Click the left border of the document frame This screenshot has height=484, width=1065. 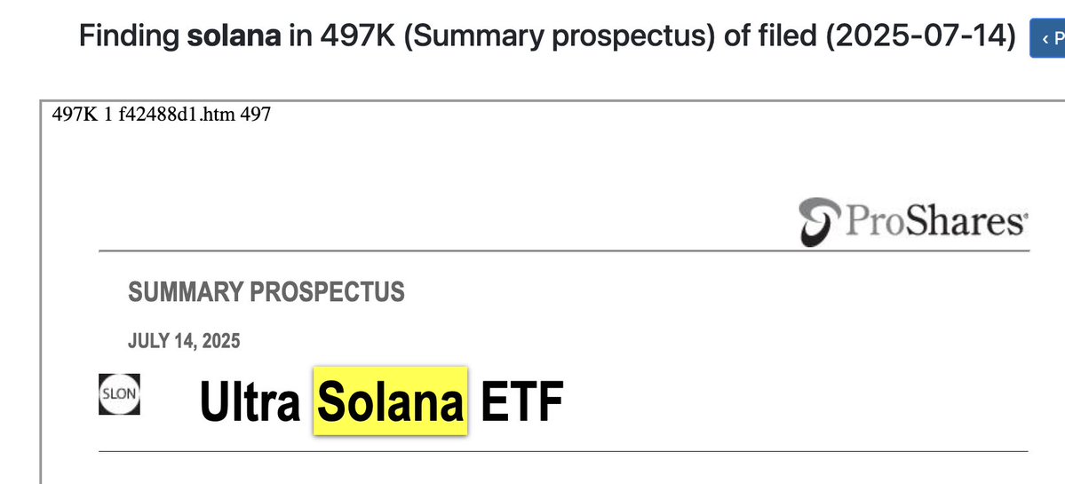[x=41, y=293]
